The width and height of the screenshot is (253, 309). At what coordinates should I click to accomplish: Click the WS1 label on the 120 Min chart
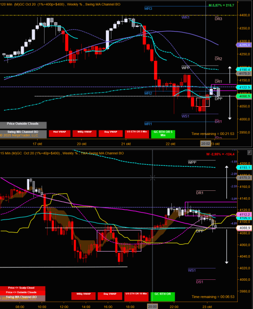coord(185,116)
